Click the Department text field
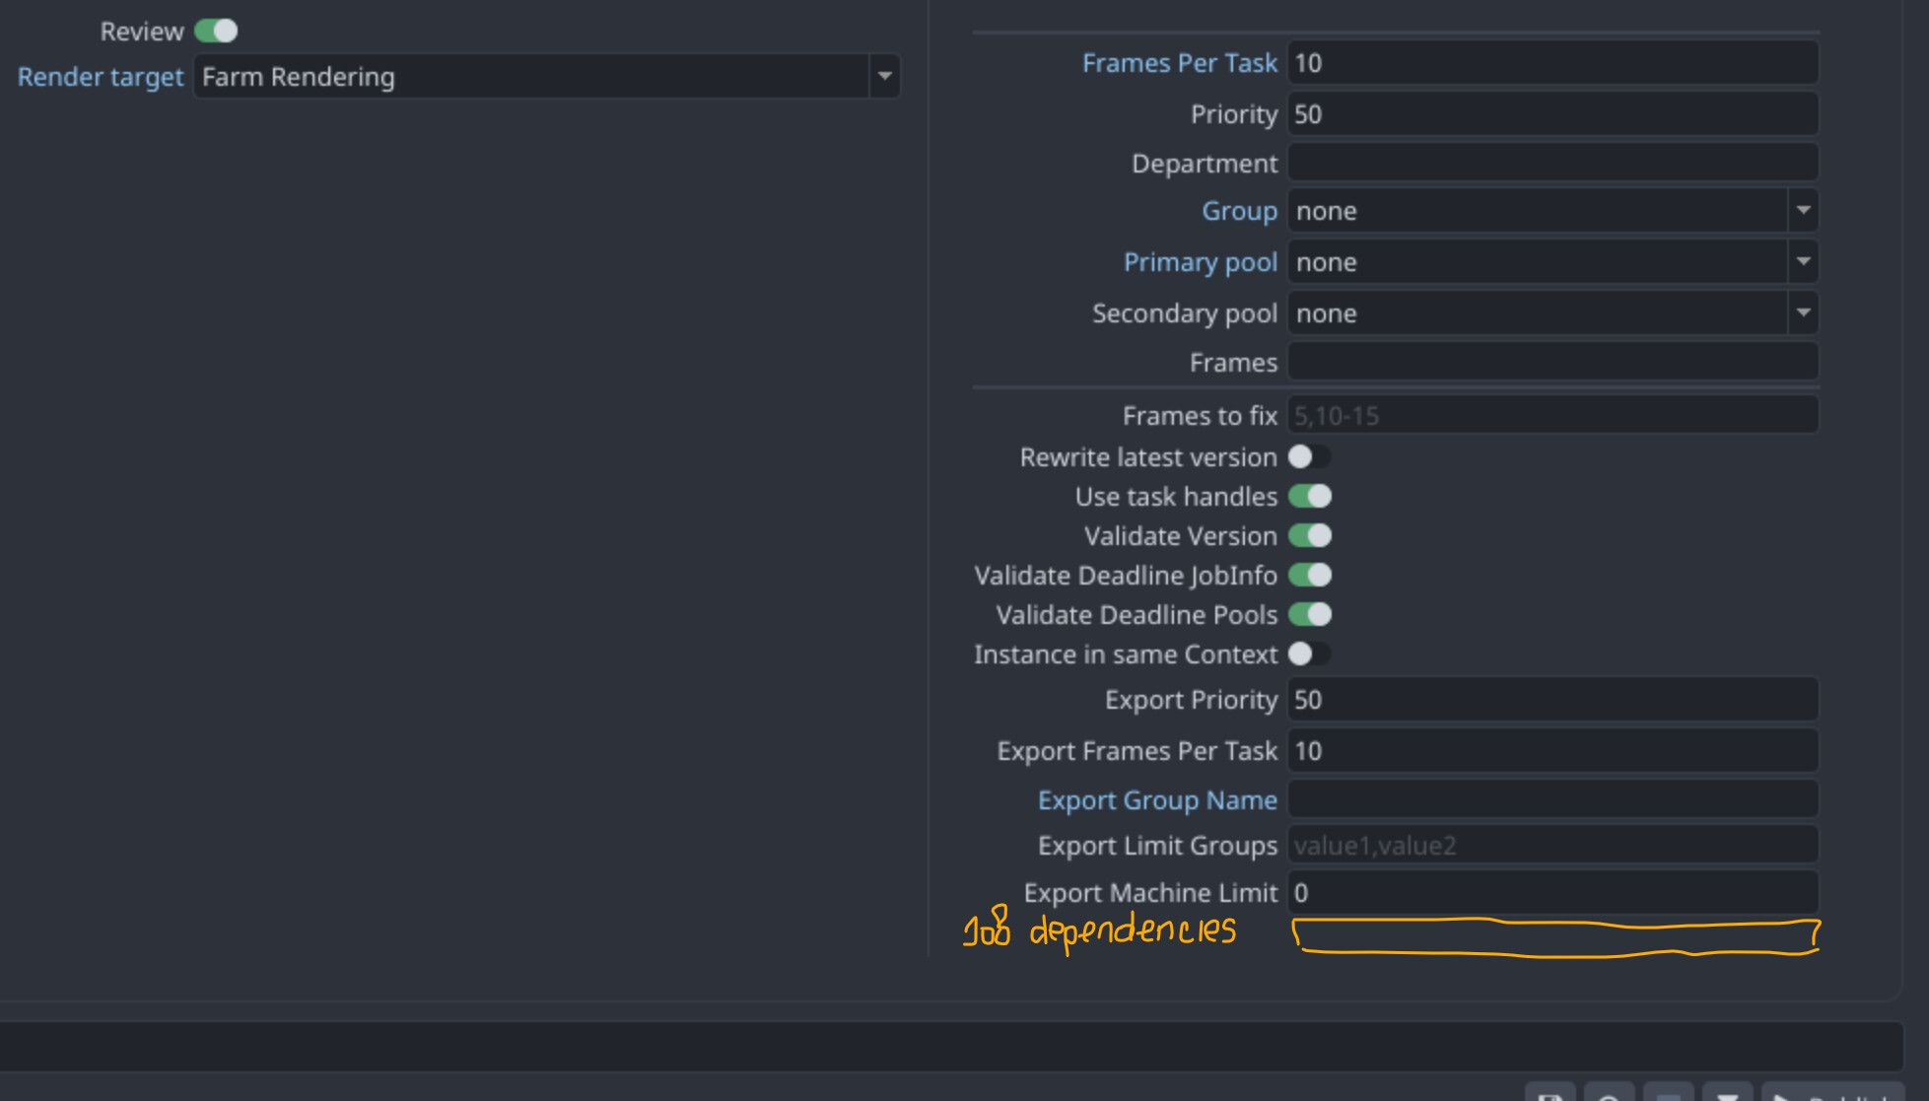This screenshot has width=1929, height=1101. pos(1552,164)
